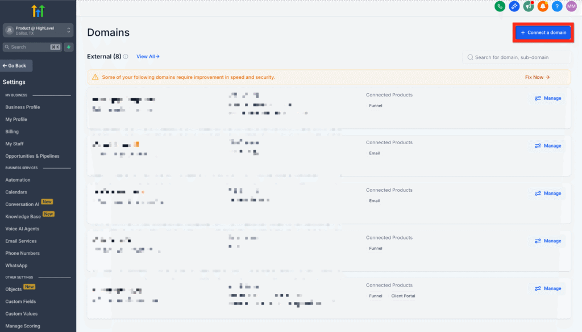The height and width of the screenshot is (332, 582).
Task: Click Manage for the Funnel and Client Portal domain
Action: (x=548, y=288)
